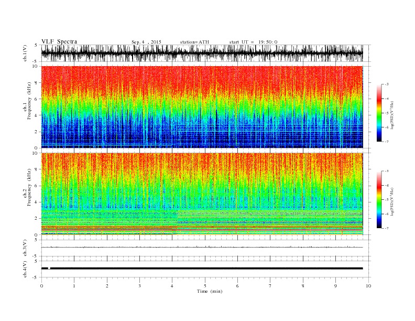415x321 pixels.
Task: Click the ch.1(V) waveform axis label
Action: [25, 53]
